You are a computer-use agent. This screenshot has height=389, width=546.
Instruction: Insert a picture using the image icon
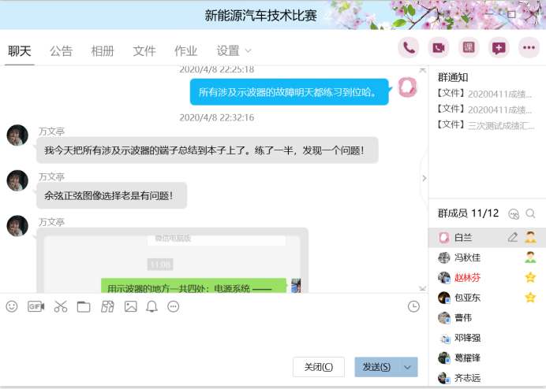pyautogui.click(x=131, y=306)
